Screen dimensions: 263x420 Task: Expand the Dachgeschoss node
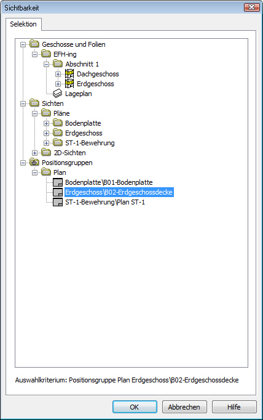pyautogui.click(x=58, y=74)
